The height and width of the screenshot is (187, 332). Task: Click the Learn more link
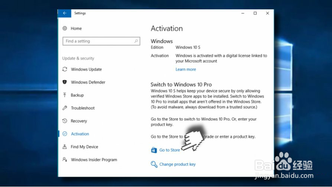pos(186,69)
